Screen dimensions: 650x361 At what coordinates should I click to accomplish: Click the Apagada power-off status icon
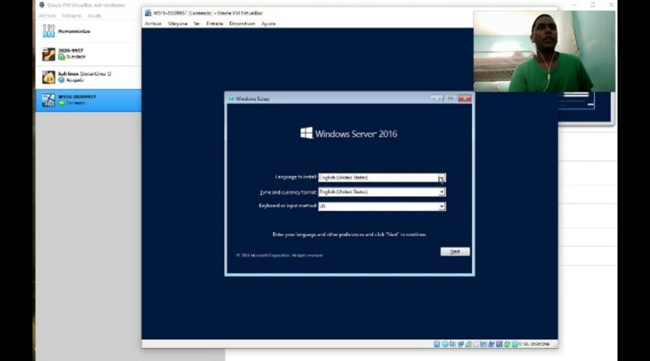(x=62, y=80)
